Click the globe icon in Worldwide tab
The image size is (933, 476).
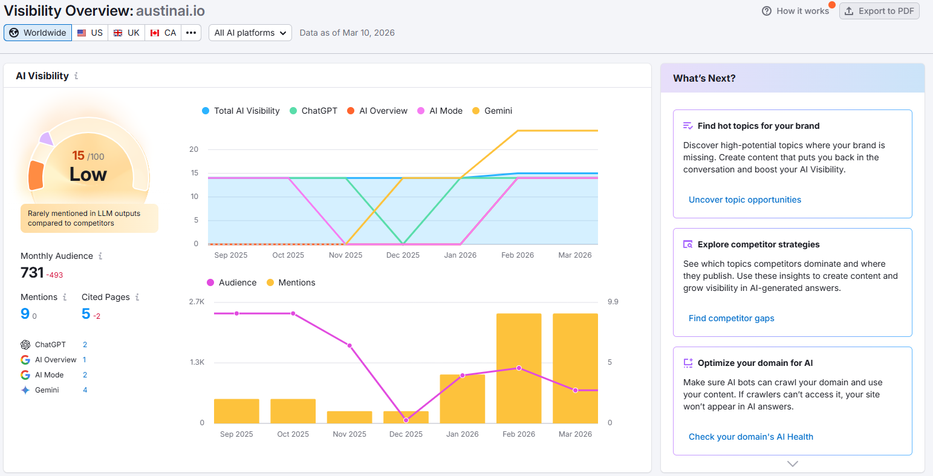[x=14, y=33]
